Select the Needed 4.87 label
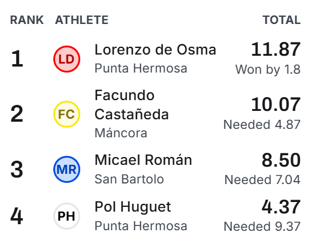 coord(262,125)
